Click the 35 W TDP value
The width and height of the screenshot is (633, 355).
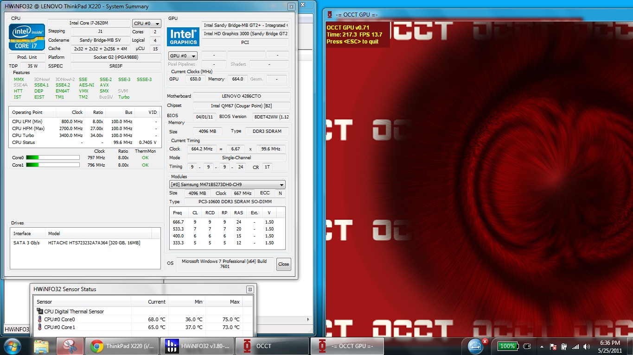point(32,66)
